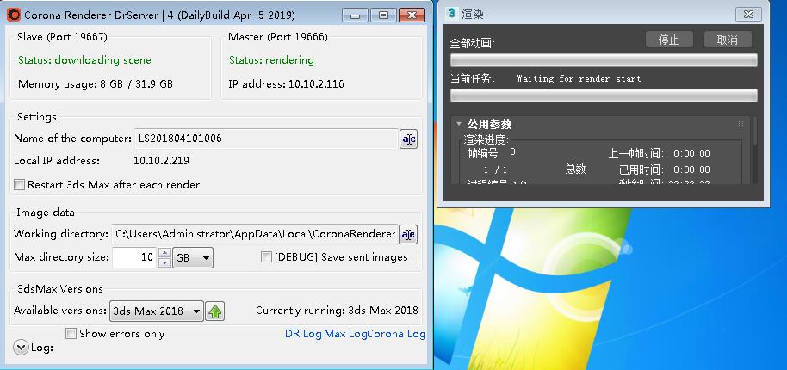Image resolution: width=787 pixels, height=370 pixels.
Task: Click Currently running: 3ds Max 2018 text
Action: tap(337, 311)
